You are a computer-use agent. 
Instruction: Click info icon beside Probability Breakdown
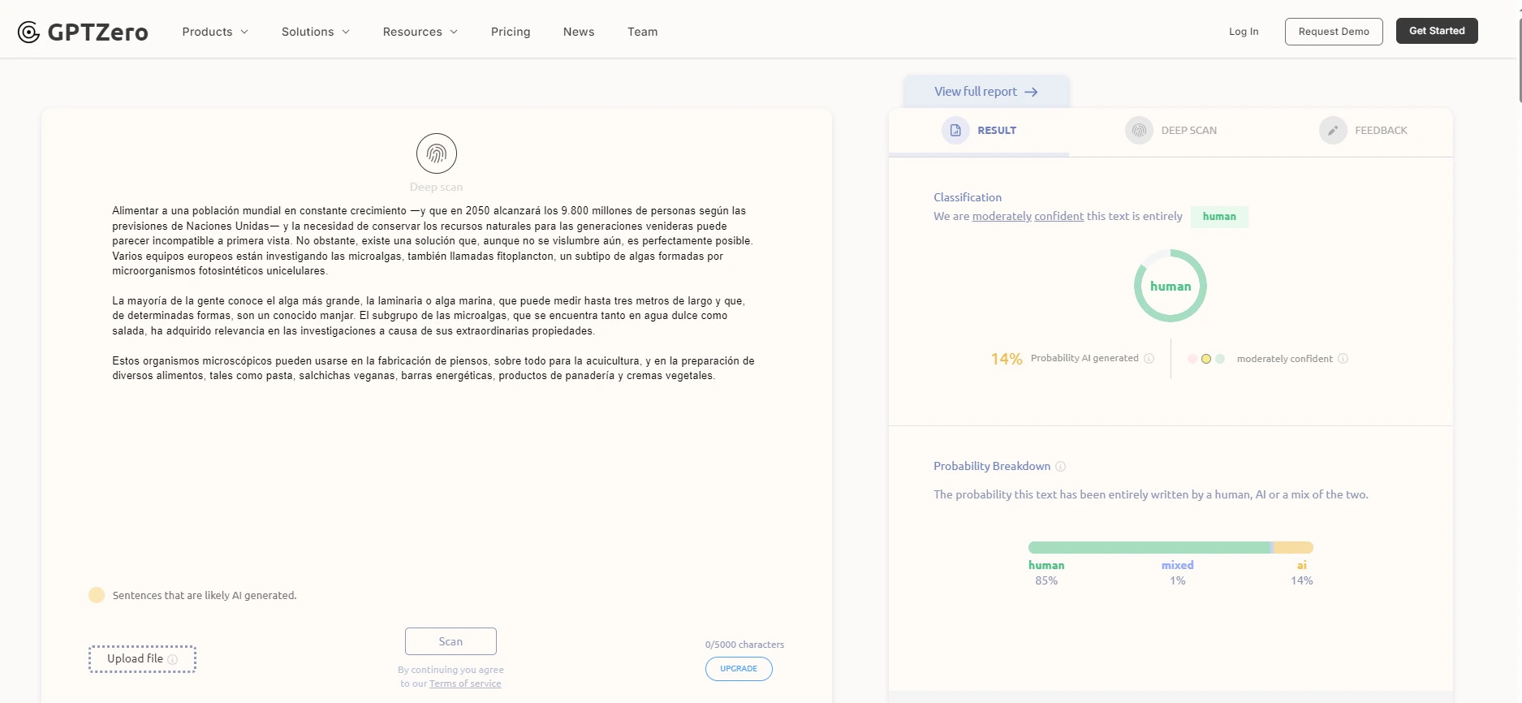tap(1060, 467)
